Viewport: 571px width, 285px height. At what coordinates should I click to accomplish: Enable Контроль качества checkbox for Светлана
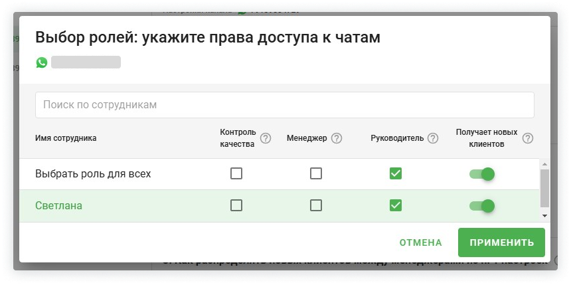(236, 205)
